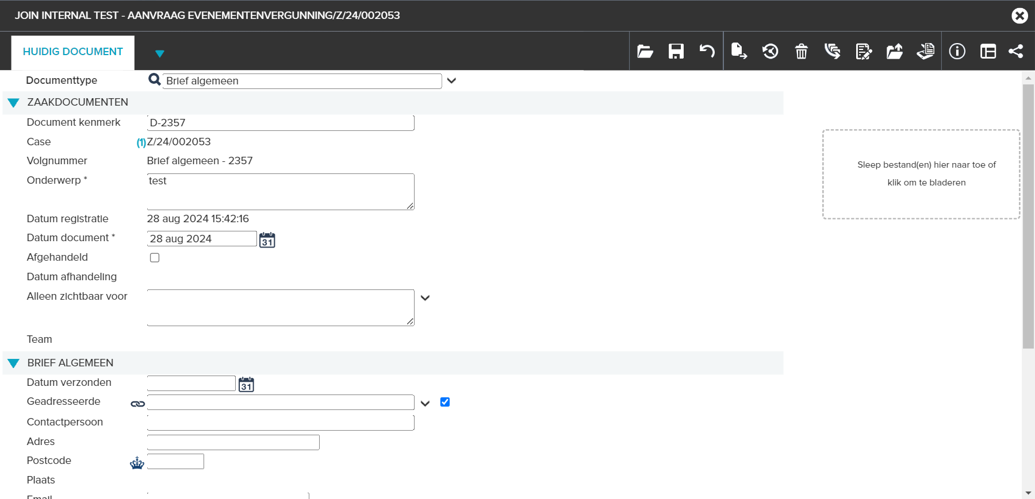Viewport: 1035px width, 499px height.
Task: Click the vertical scrollbar thumb
Action: pyautogui.click(x=1028, y=216)
